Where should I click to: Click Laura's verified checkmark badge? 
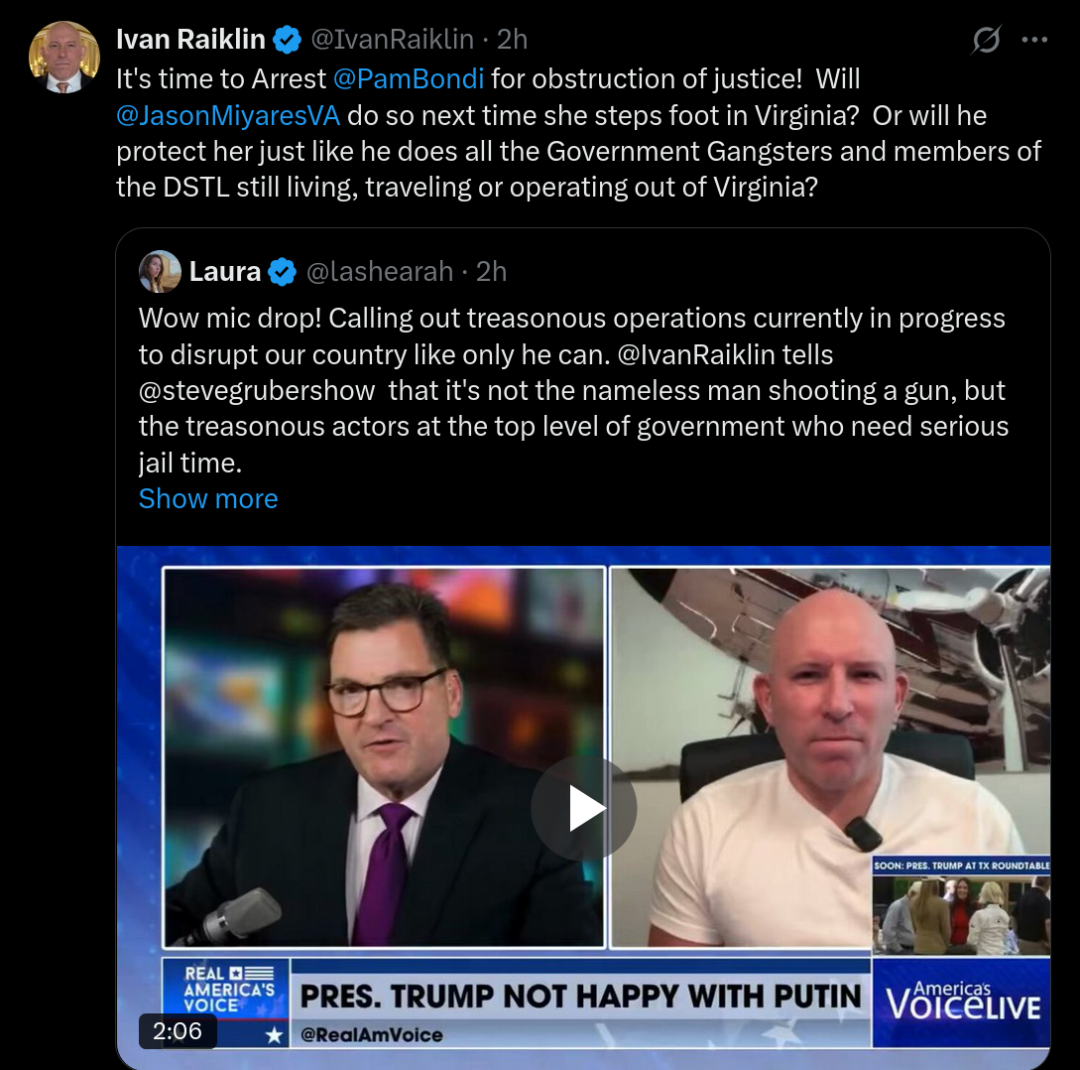coord(282,272)
